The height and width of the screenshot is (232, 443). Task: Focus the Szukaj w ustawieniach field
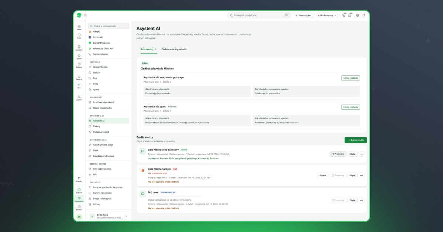click(x=109, y=26)
